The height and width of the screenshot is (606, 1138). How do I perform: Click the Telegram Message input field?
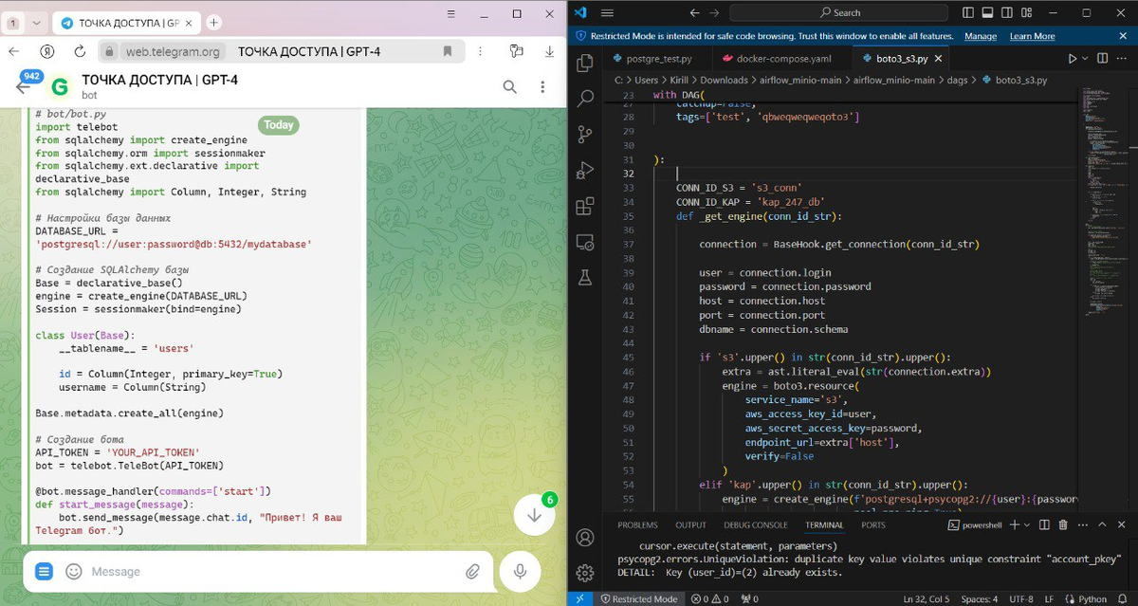(270, 572)
